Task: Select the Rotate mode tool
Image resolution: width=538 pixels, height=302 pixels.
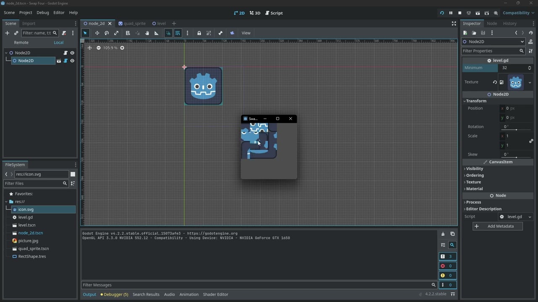Action: 107,33
